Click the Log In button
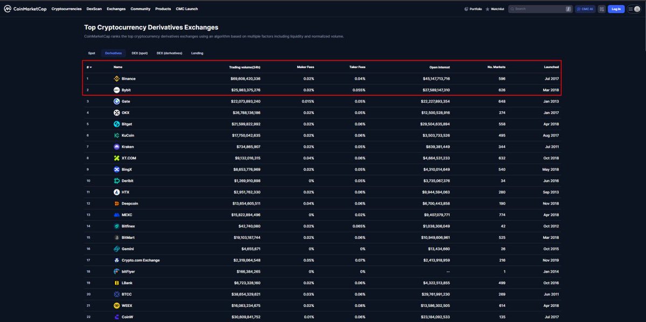 pyautogui.click(x=616, y=9)
